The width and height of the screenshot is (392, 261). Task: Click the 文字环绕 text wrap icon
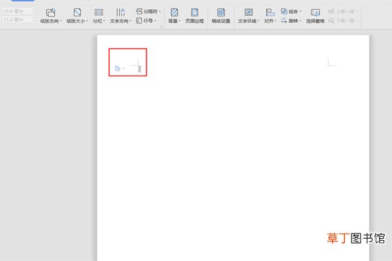[248, 12]
